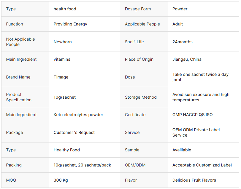This screenshot has height=189, width=241.
Task: Select the 'Availiable' sample value
Action: click(x=182, y=150)
